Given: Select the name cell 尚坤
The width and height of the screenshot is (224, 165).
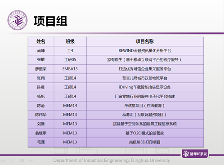Looking at the screenshot, I should [41, 51].
